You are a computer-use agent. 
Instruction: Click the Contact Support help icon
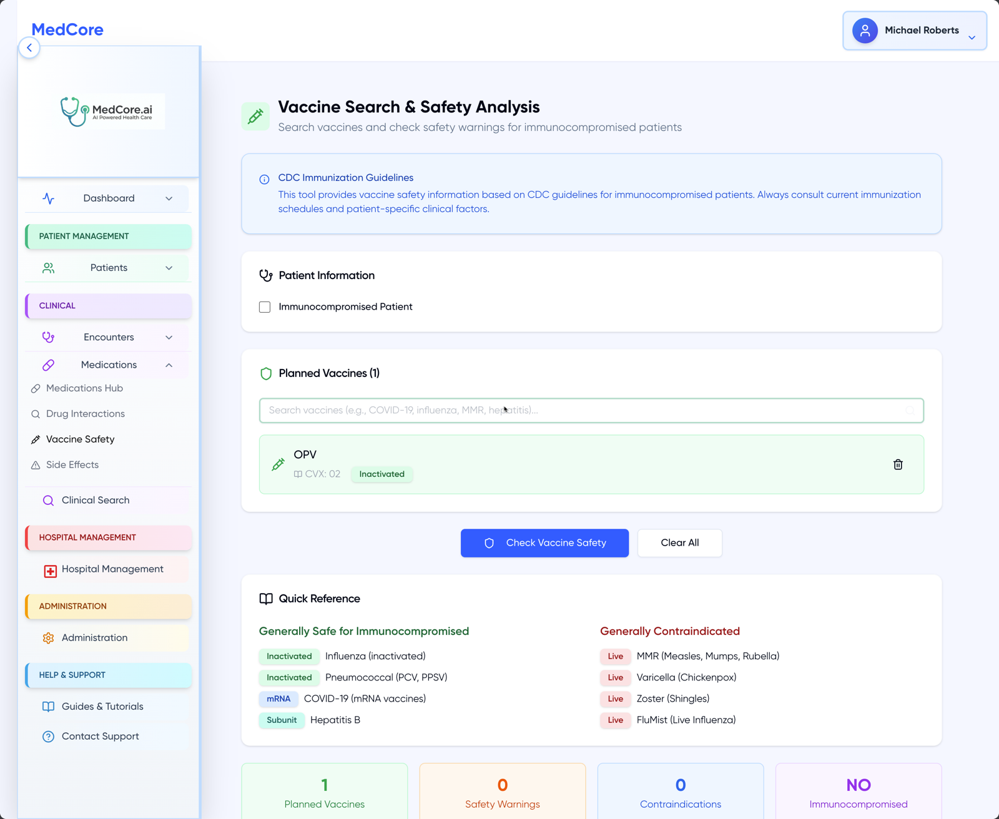[48, 737]
